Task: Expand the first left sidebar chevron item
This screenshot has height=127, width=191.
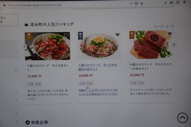Action: point(16,70)
